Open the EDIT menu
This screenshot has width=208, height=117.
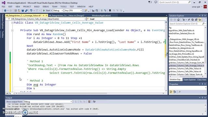click(10, 6)
